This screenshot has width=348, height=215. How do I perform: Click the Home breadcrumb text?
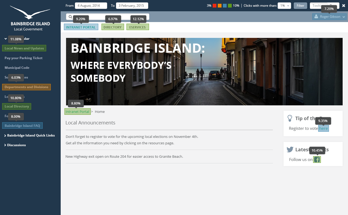(100, 112)
